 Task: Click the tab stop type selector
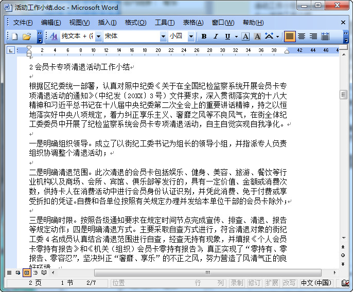pos(11,50)
